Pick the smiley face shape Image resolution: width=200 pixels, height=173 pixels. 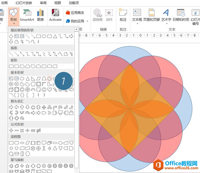pos(44,90)
